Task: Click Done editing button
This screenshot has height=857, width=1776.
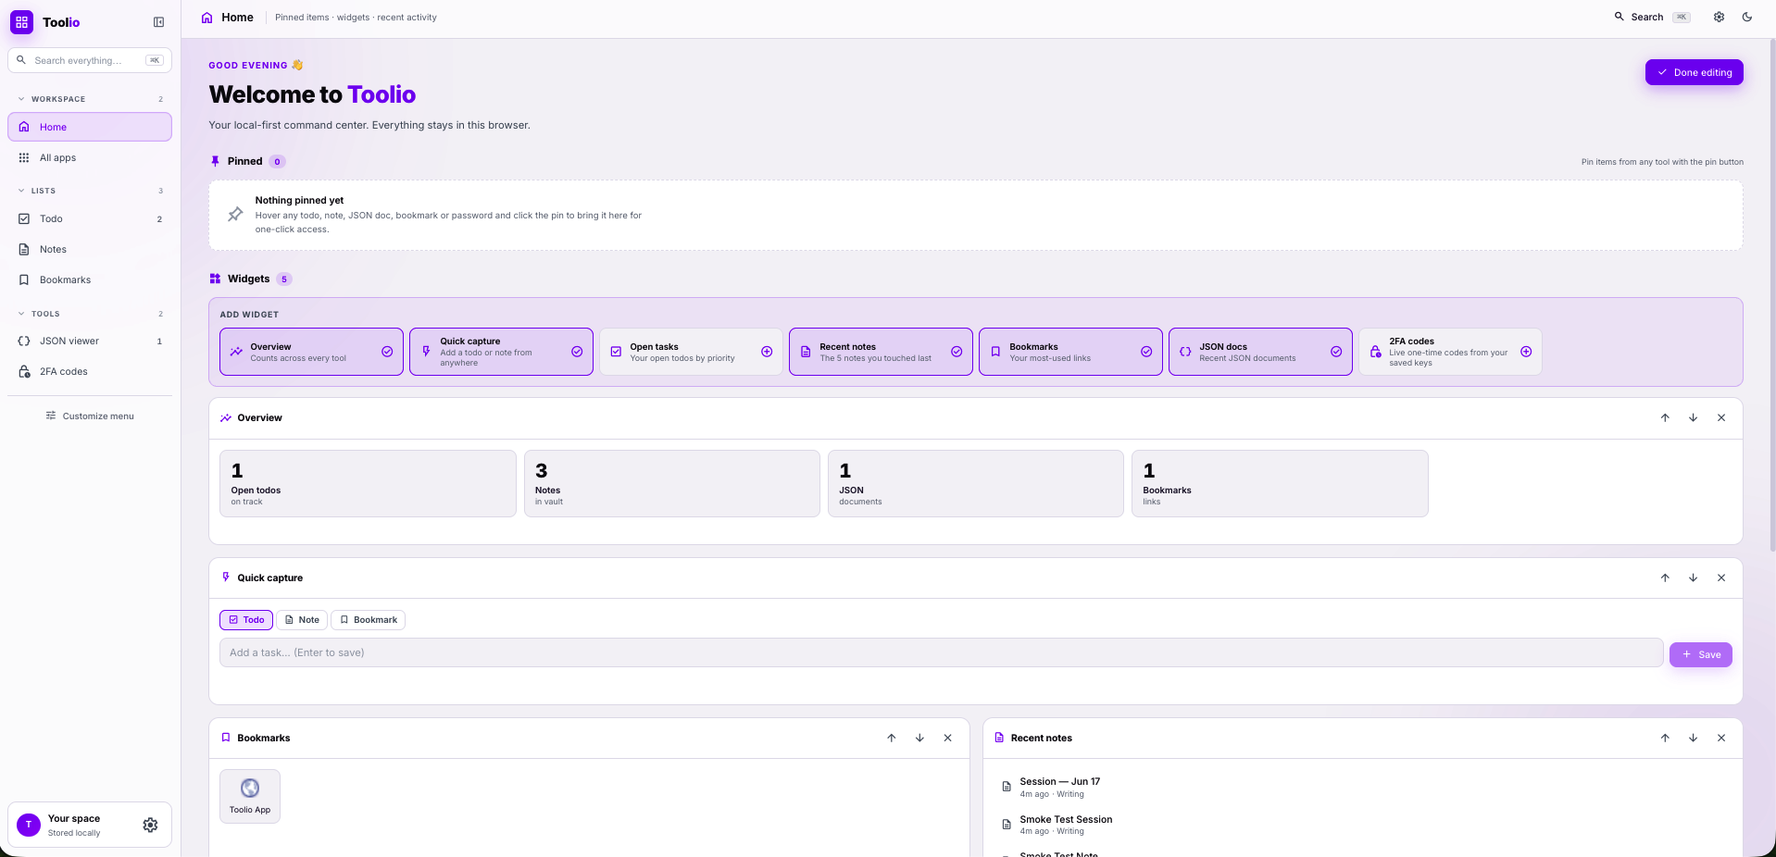Action: [x=1694, y=72]
